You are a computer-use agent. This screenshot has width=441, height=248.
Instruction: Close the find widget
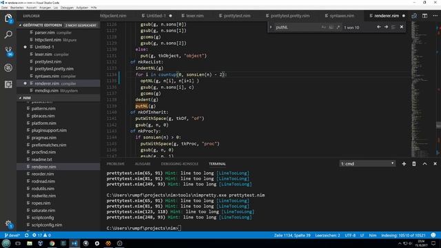(402, 27)
